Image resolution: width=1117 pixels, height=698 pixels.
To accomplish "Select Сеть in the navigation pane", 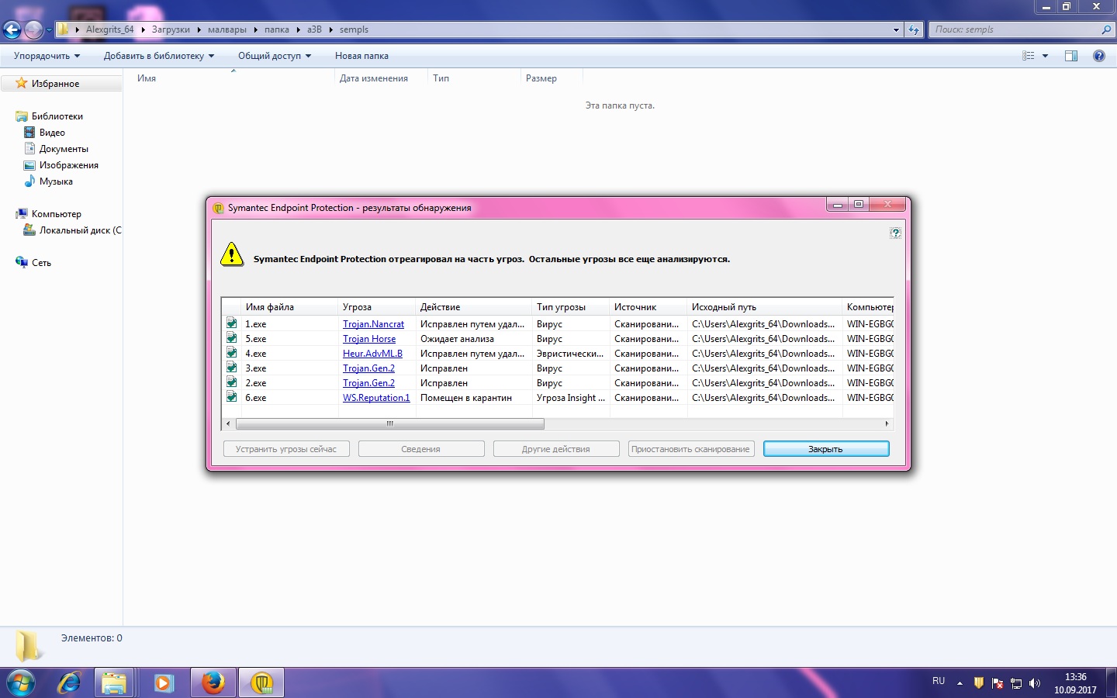I will point(41,263).
